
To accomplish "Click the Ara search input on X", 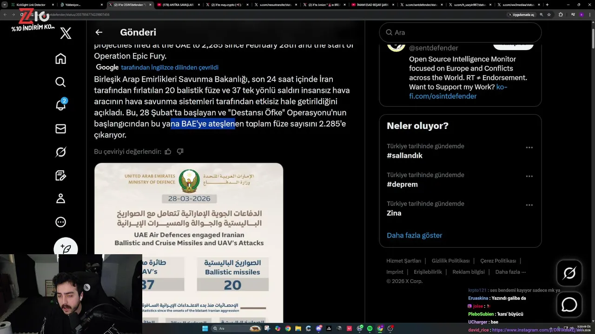I will [460, 32].
